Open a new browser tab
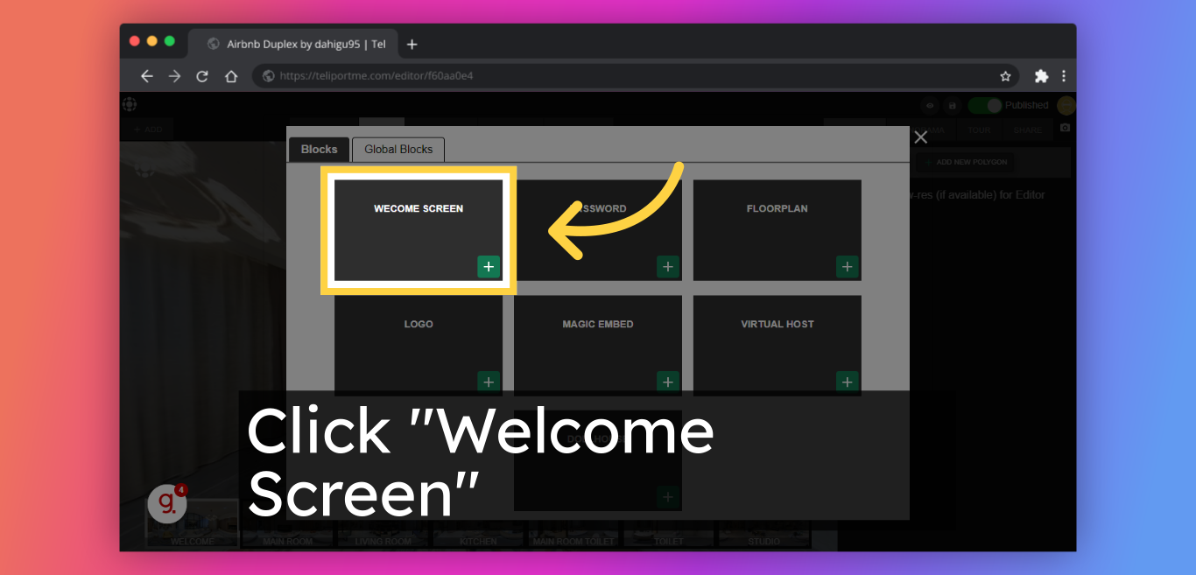Screen dimensions: 1196x575 [x=412, y=44]
